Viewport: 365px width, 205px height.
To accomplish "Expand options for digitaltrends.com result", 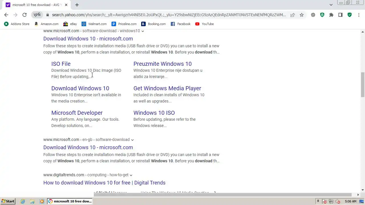I will [131, 175].
